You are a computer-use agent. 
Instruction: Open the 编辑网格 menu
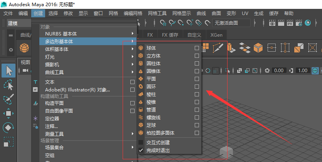click(133, 13)
